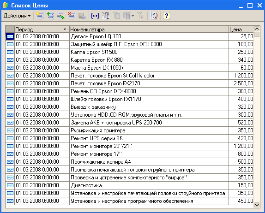265x213 pixels.
Task: Select Русификация принтера cell
Action: click(149, 130)
